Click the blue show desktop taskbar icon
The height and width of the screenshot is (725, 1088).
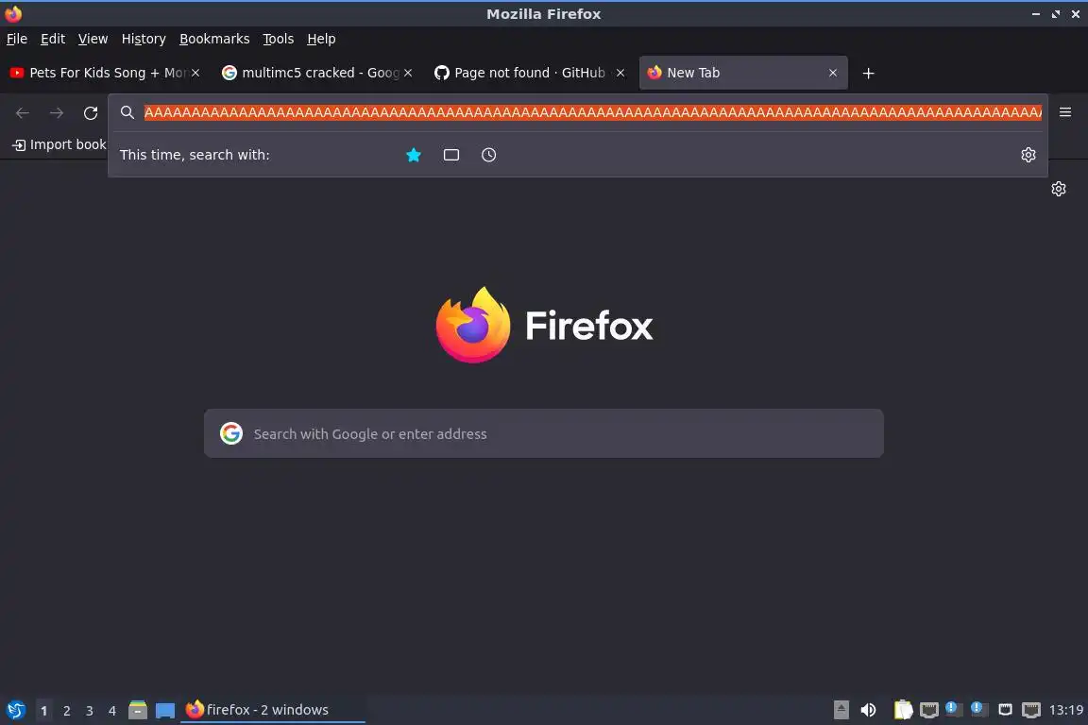pyautogui.click(x=165, y=711)
